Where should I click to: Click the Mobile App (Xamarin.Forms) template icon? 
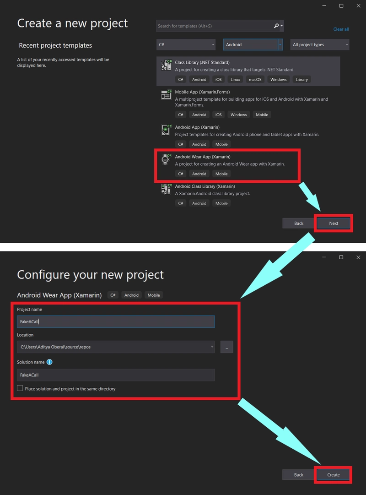[166, 94]
